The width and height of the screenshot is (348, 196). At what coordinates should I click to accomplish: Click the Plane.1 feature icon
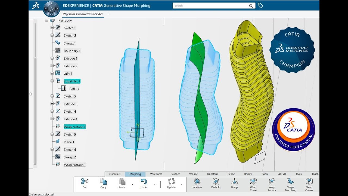click(x=58, y=142)
